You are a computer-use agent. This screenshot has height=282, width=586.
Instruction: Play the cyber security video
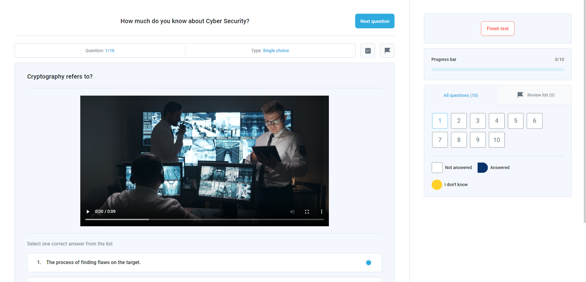(x=88, y=211)
